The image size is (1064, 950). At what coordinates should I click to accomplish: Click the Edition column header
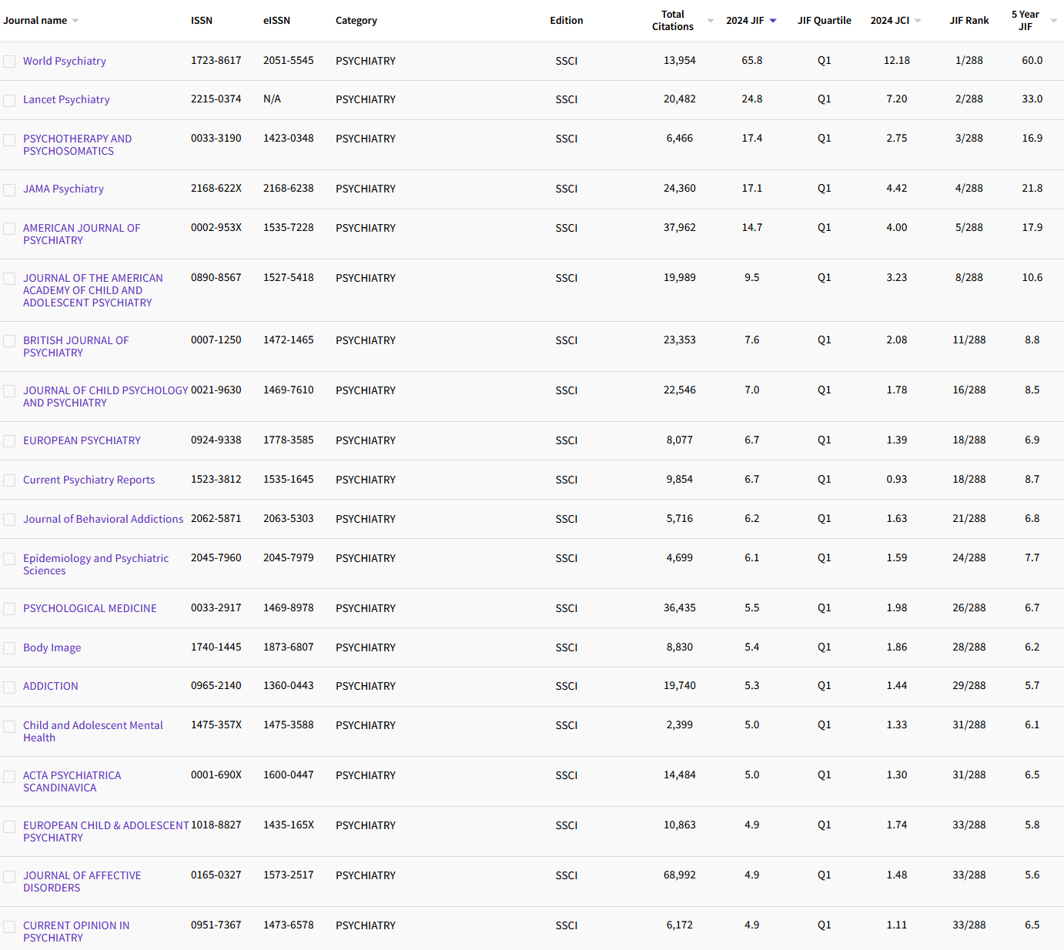567,21
